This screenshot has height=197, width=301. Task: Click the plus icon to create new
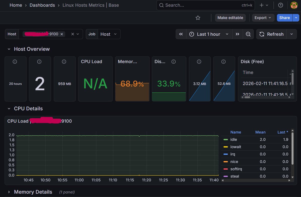pyautogui.click(x=262, y=5)
